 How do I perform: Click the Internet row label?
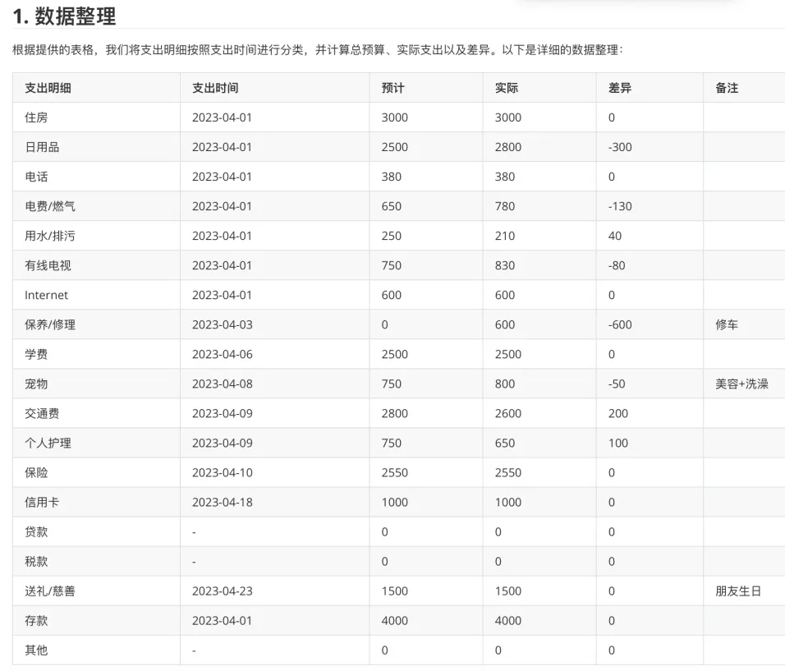click(x=46, y=295)
